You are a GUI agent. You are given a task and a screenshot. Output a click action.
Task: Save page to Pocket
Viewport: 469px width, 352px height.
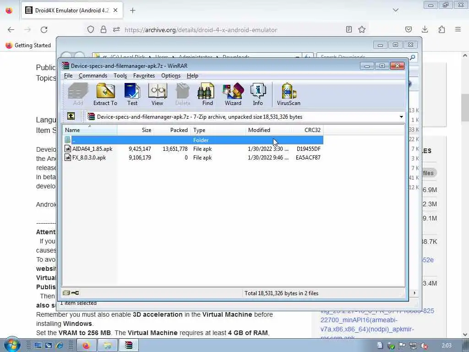pos(408,29)
